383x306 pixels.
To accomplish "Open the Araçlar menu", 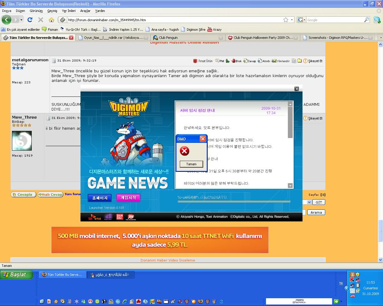I will pos(85,11).
